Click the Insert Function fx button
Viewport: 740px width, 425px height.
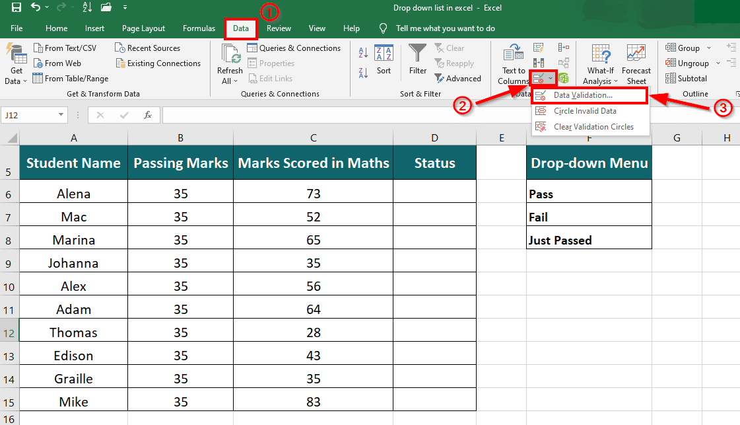coord(149,115)
